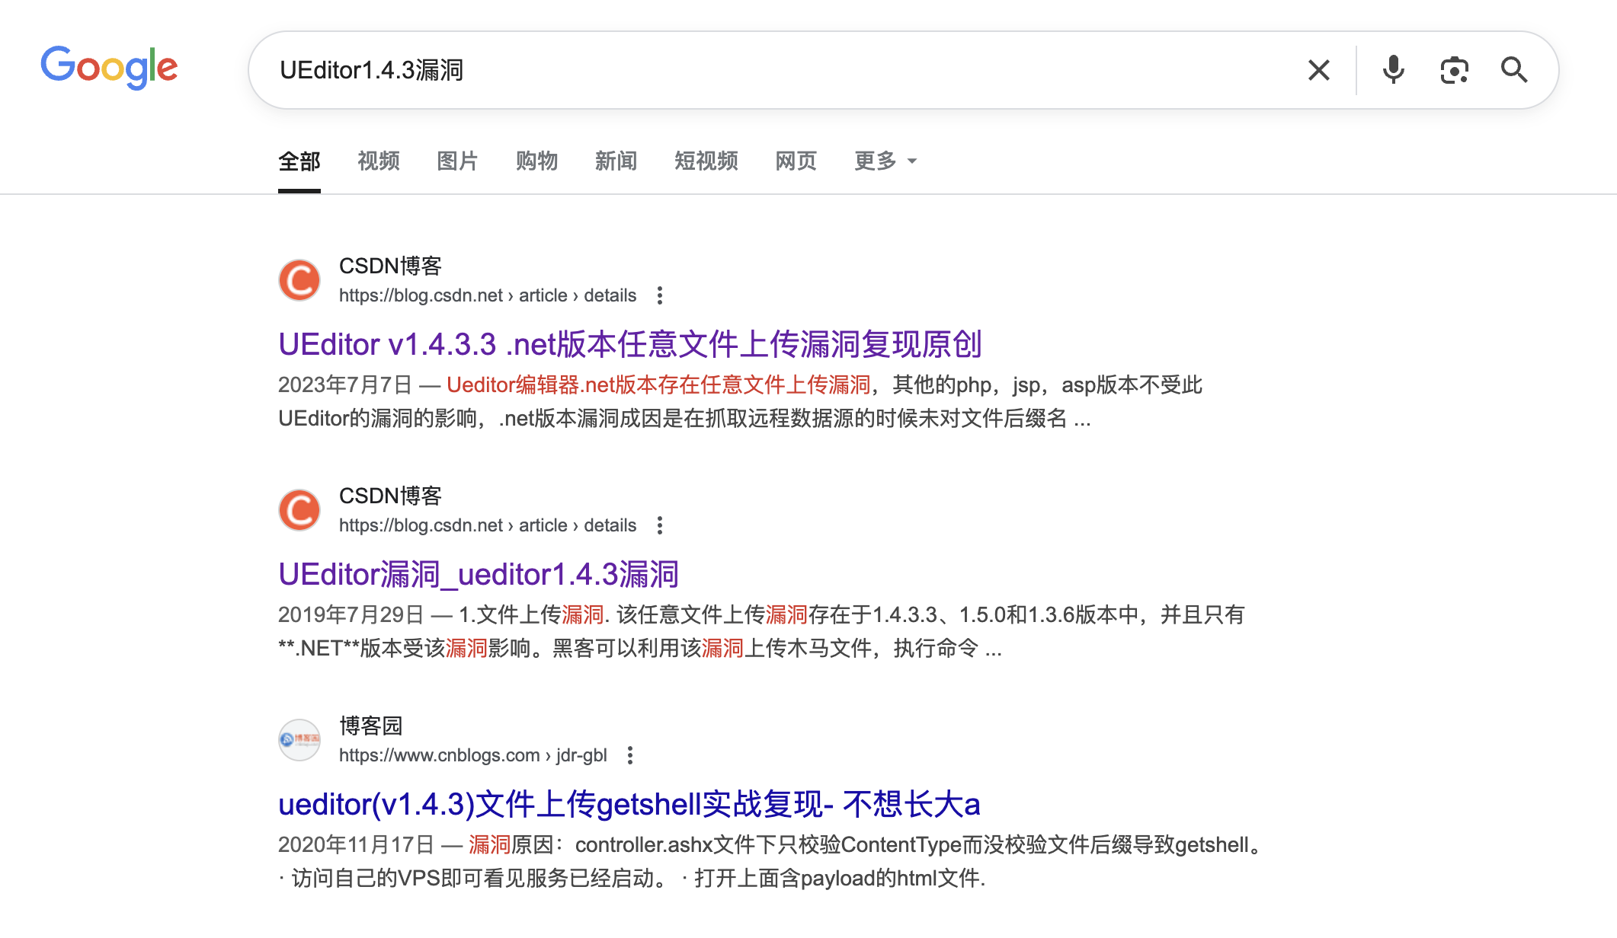Open the 新闻 tab

[616, 161]
